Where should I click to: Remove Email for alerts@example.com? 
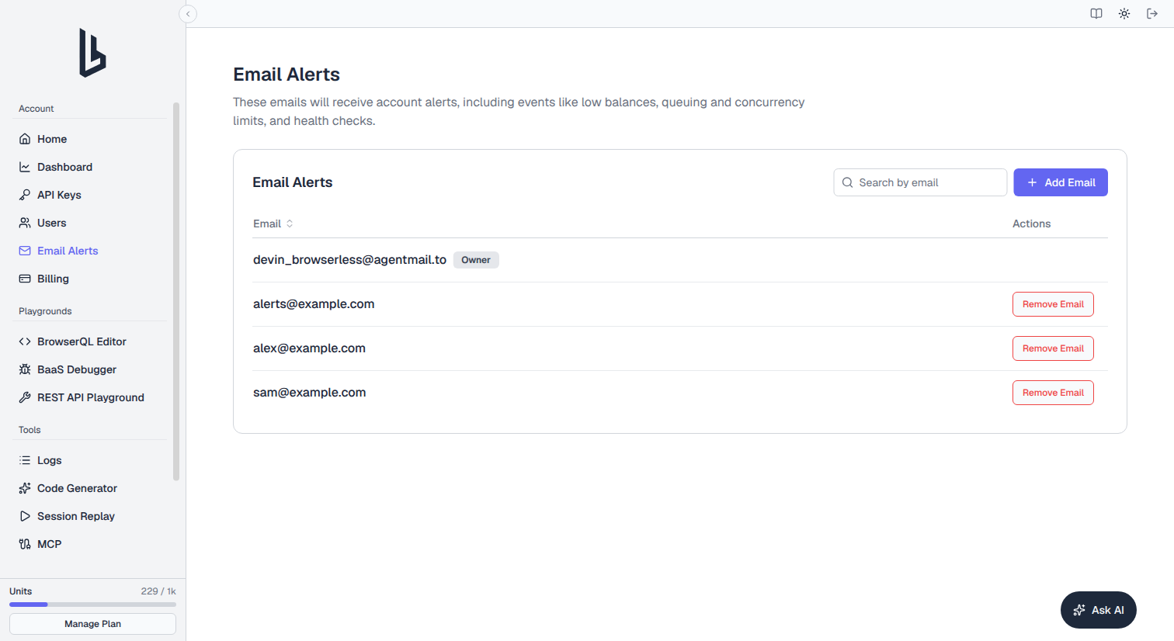pos(1053,304)
